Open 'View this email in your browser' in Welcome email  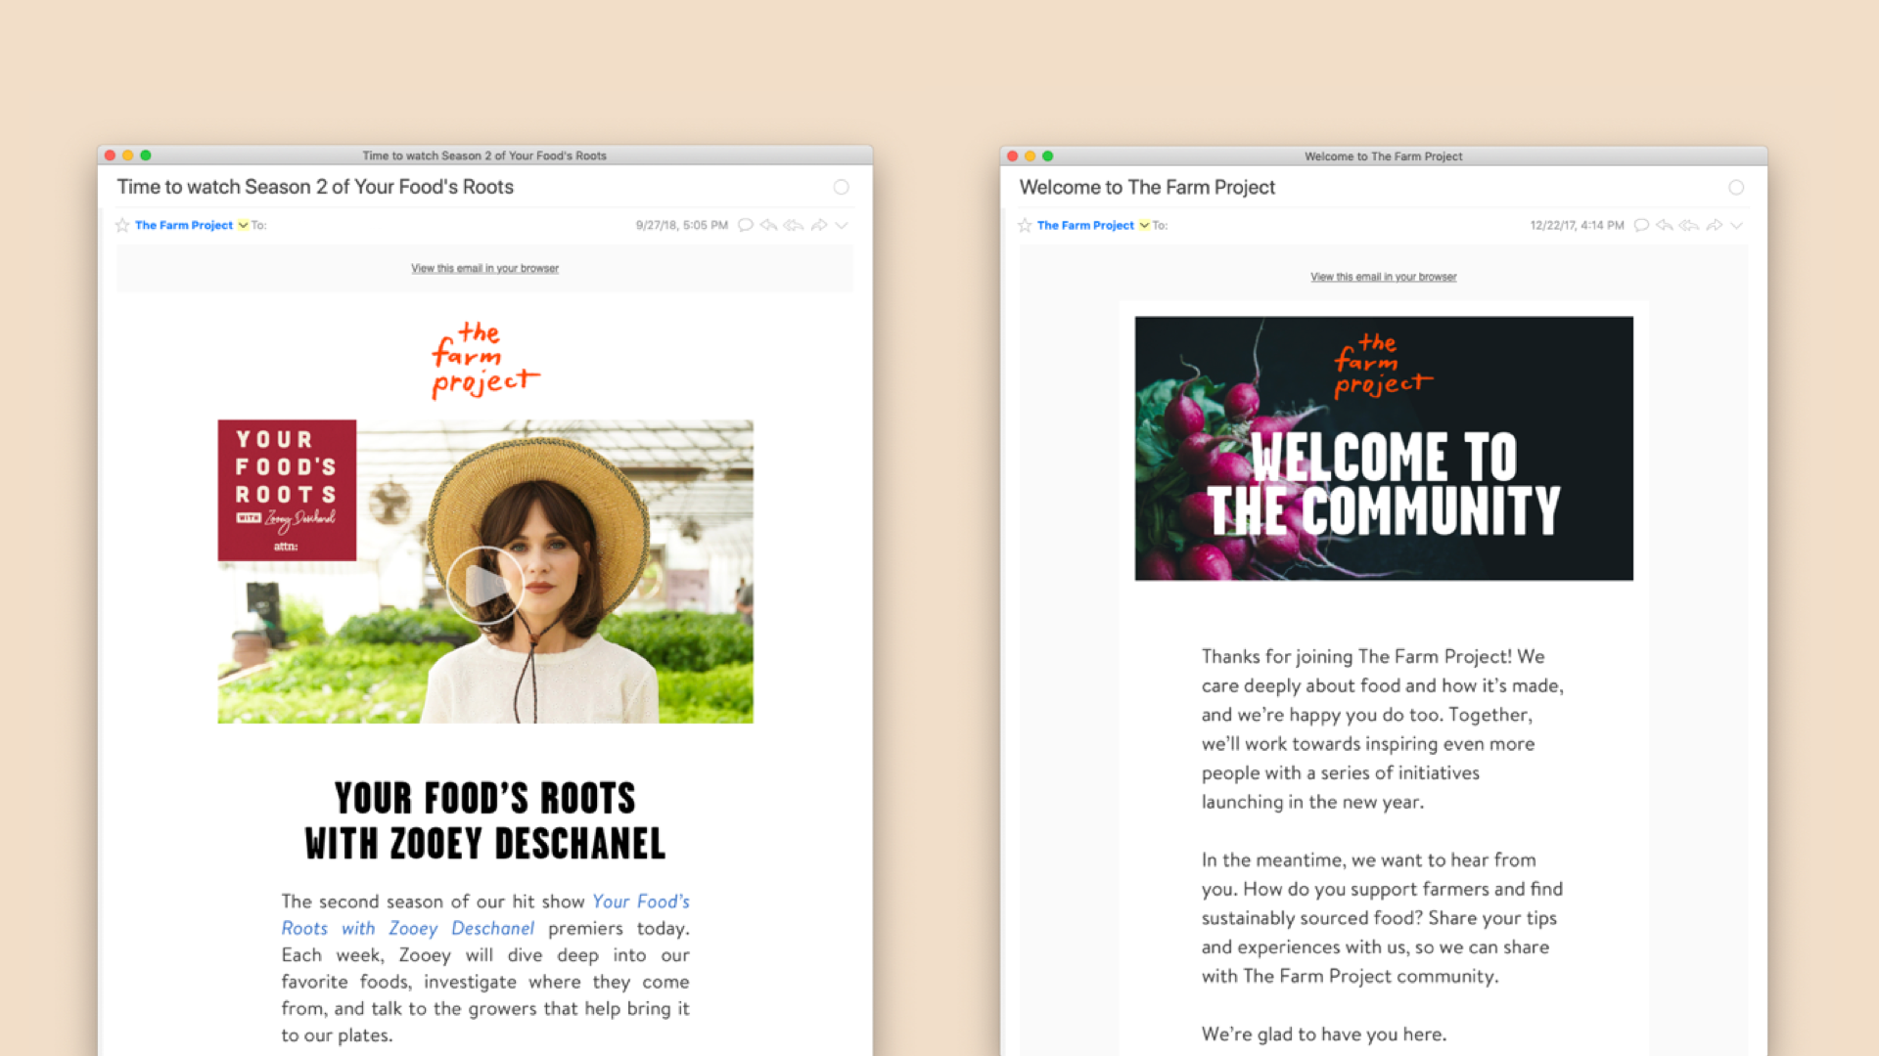point(1384,277)
